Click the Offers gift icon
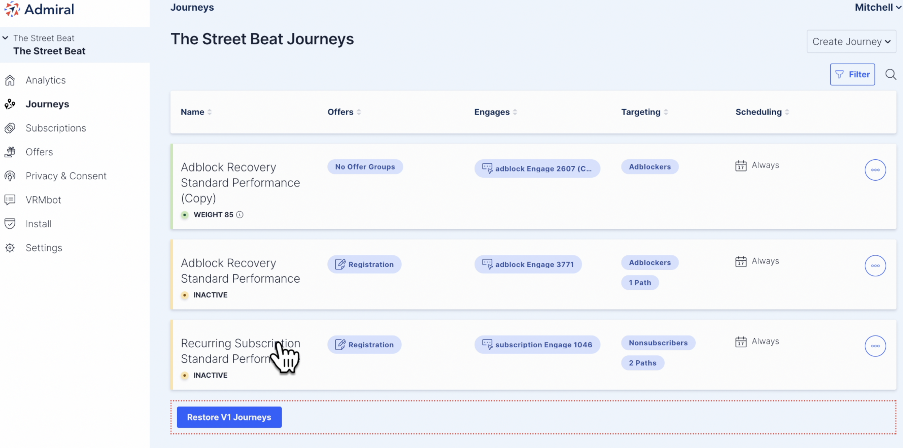The width and height of the screenshot is (903, 448). pos(10,152)
